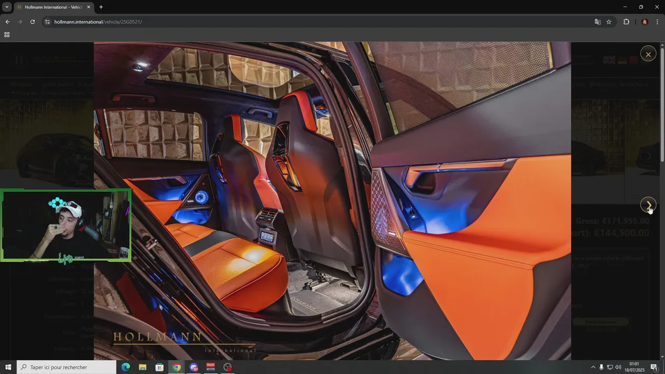Bookmark this page with the star
This screenshot has width=665, height=374.
(x=609, y=22)
